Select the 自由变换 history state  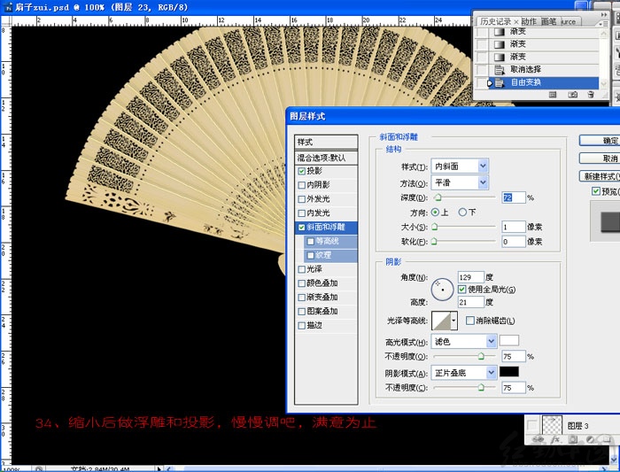click(x=544, y=82)
